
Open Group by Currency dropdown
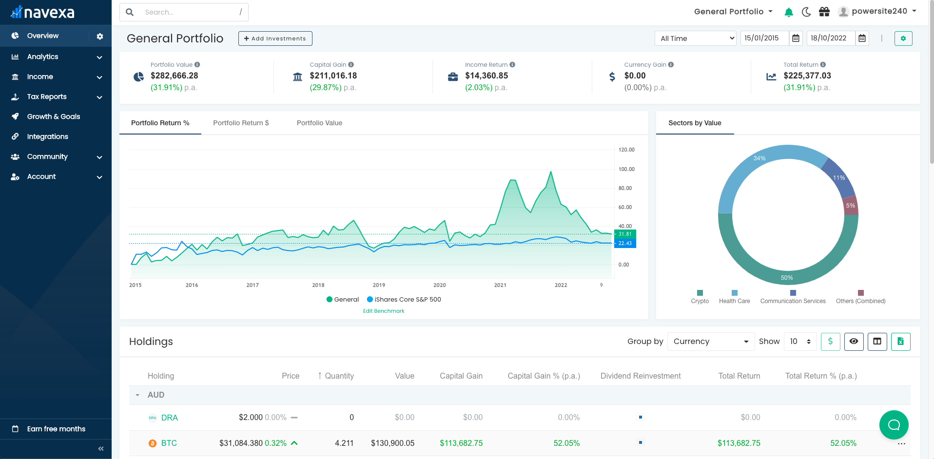point(710,342)
